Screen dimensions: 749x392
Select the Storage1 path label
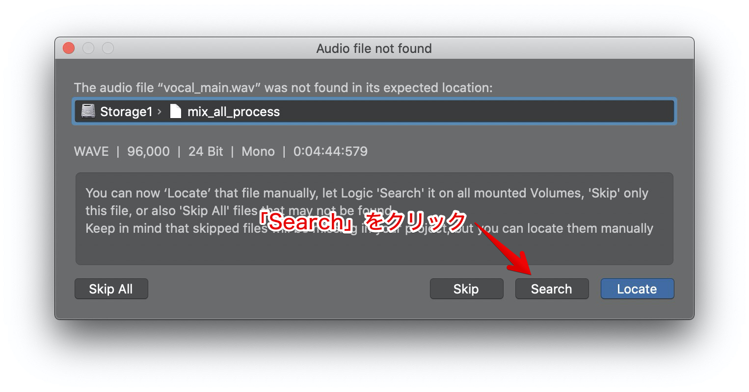coord(126,112)
